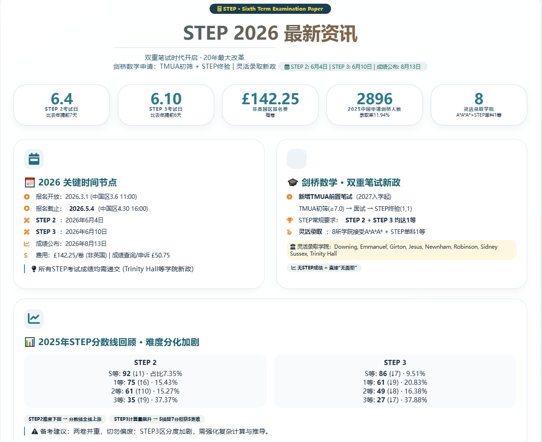Click the lightbulb icon before 所有STEP考试成绩均需递交

34,269
